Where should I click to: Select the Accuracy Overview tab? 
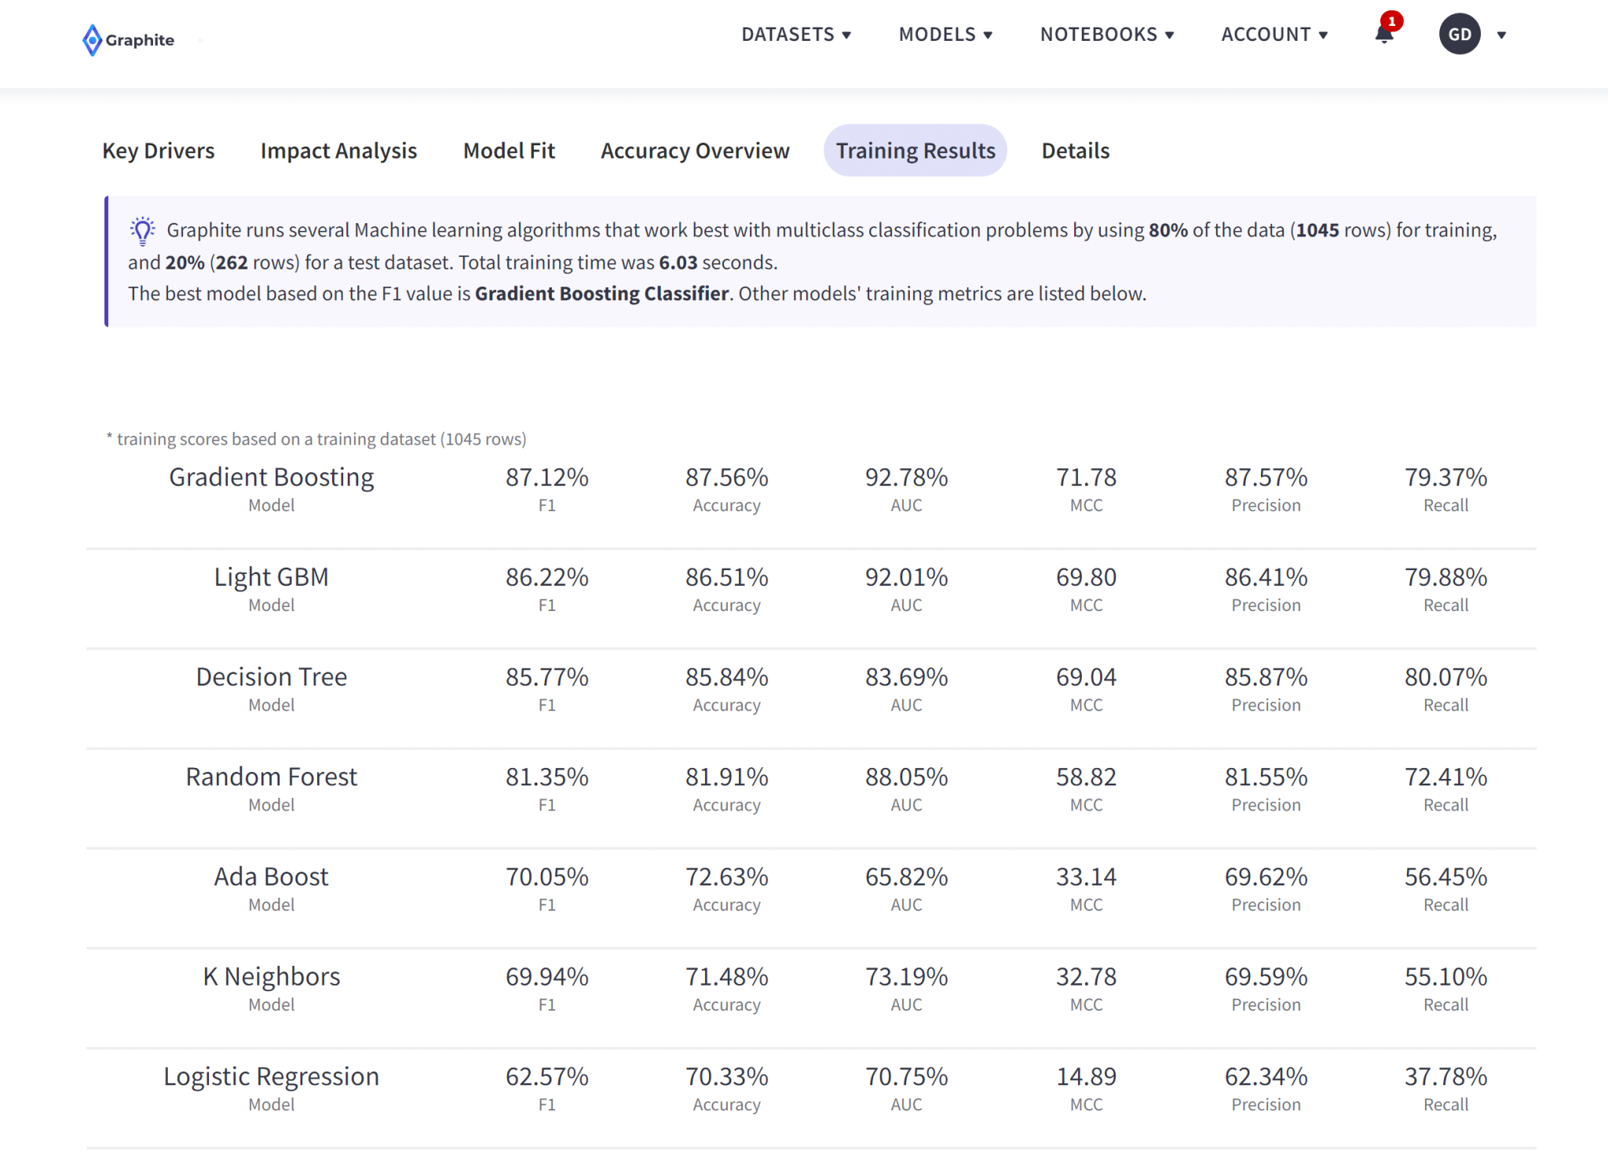point(695,151)
